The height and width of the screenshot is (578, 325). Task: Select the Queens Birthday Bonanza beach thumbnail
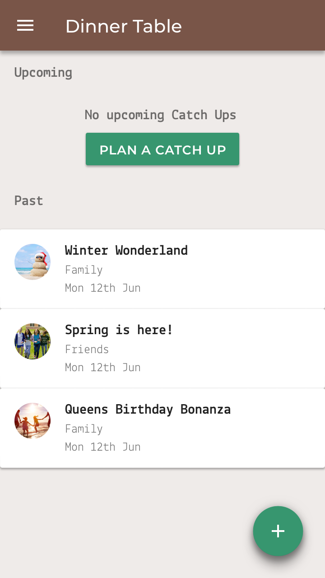tap(32, 421)
